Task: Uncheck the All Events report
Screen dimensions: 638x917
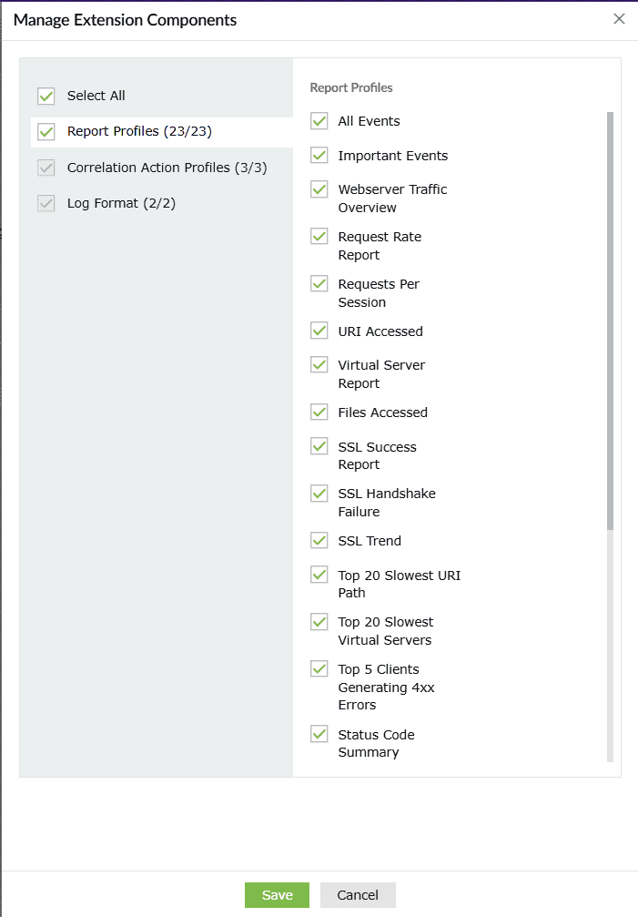Action: (319, 121)
